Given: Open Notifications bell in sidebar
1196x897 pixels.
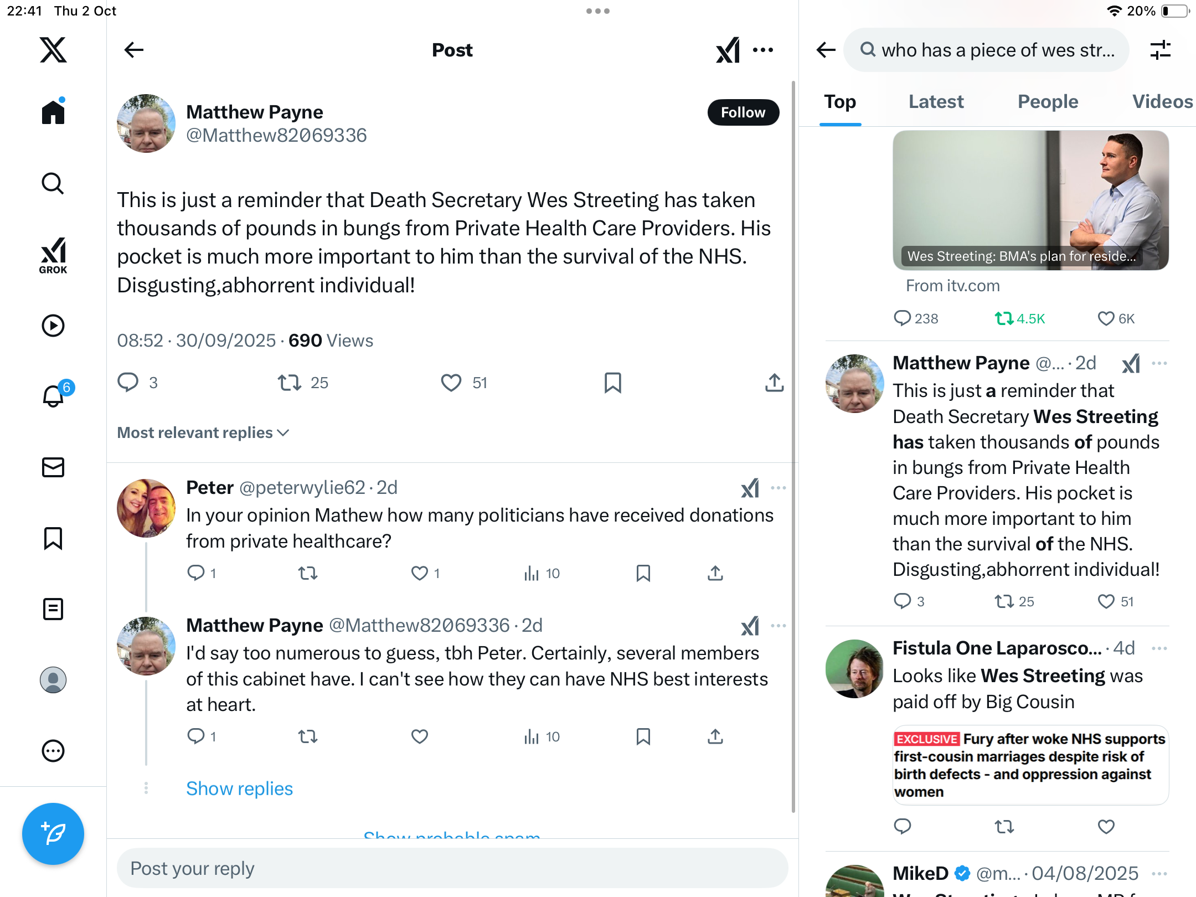Looking at the screenshot, I should 53,396.
